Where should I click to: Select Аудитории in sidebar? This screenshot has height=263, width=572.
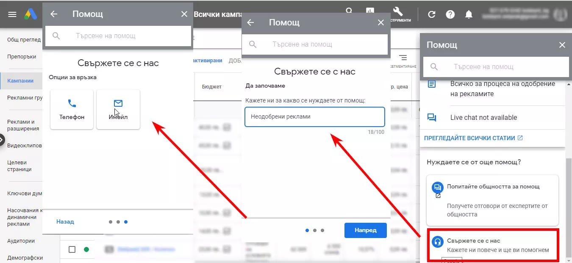point(21,241)
